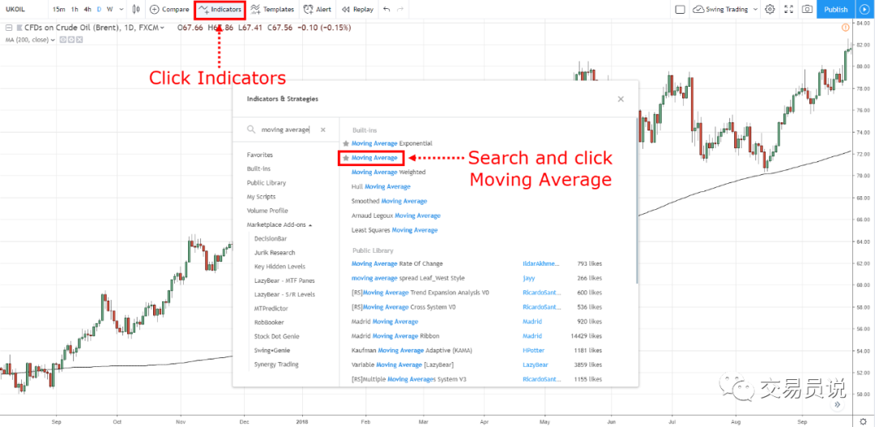
Task: Select LazyBear - MTF Panes add-on
Action: pos(283,280)
